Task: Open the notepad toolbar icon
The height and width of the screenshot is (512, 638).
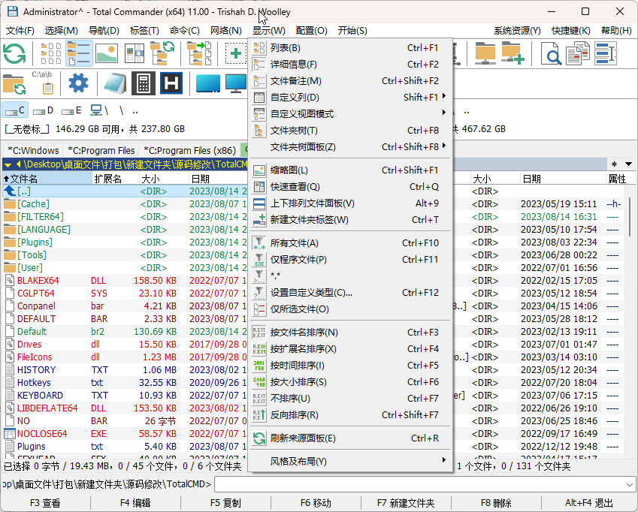Action: (115, 83)
